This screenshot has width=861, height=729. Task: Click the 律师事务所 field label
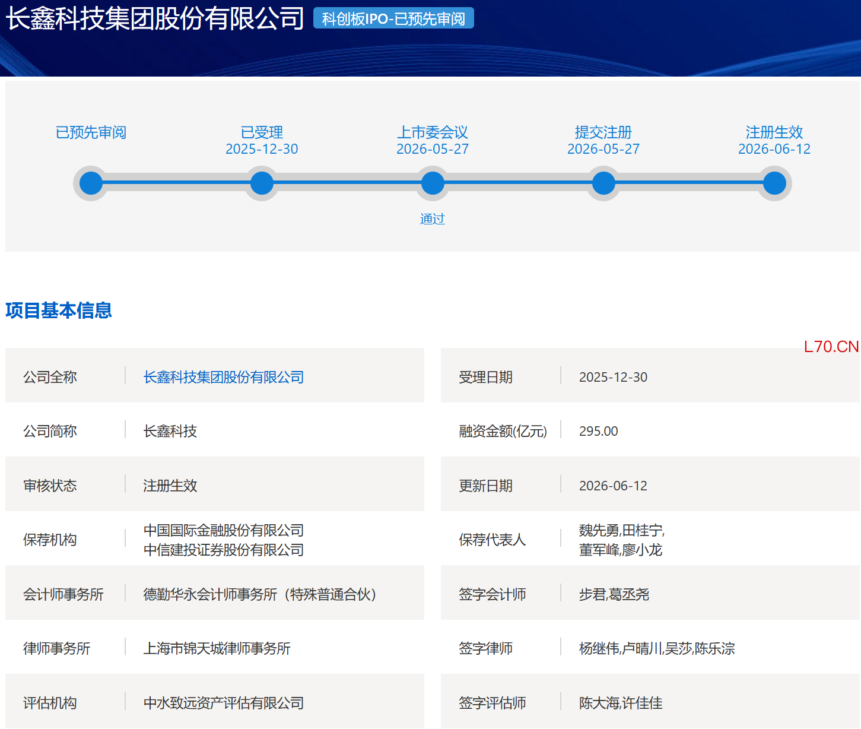coord(57,648)
